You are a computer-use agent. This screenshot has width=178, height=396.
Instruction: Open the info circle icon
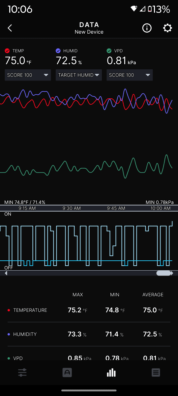point(147,28)
